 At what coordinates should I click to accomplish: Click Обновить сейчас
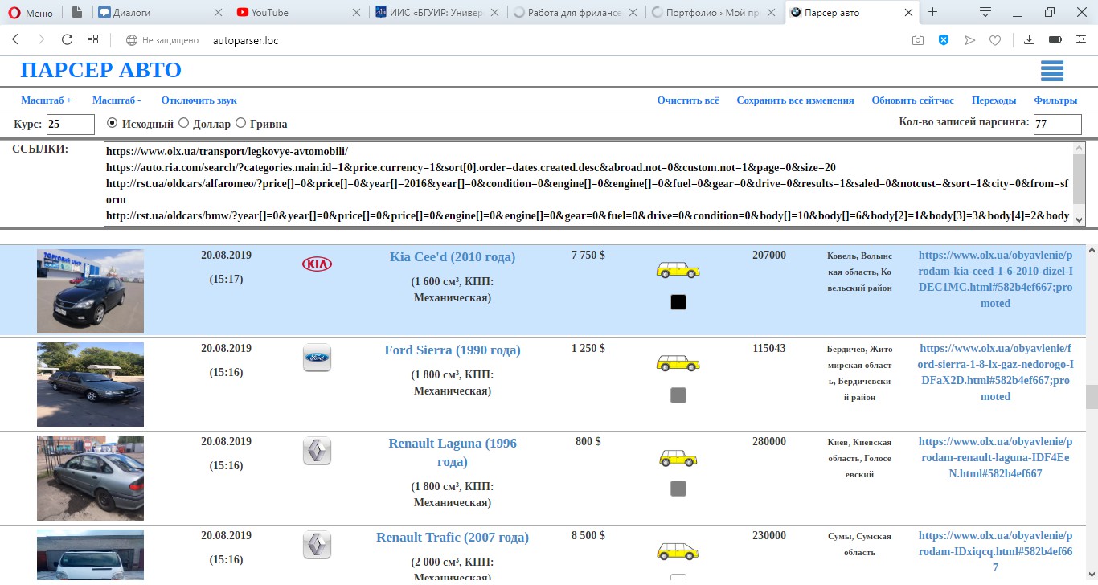coord(913,100)
